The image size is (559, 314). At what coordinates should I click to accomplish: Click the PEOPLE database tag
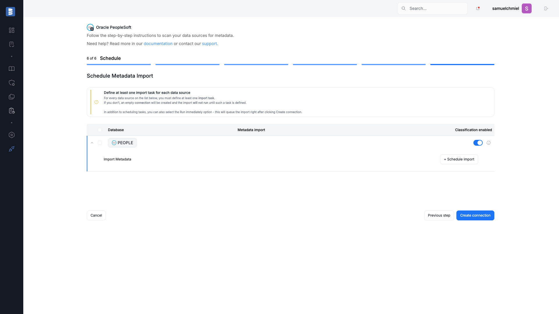[122, 143]
